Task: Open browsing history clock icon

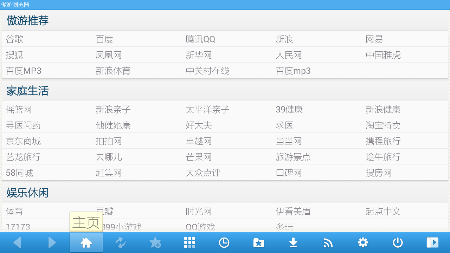Action: (x=224, y=242)
